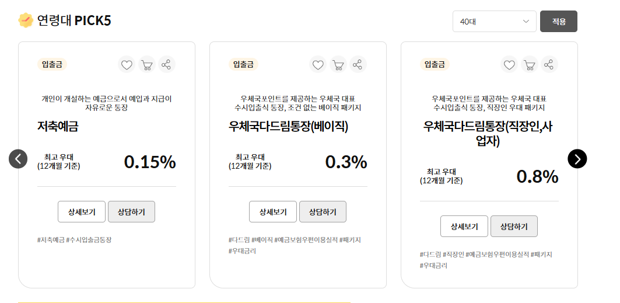Click 입출금 tag on 저축예금 card

pos(52,64)
